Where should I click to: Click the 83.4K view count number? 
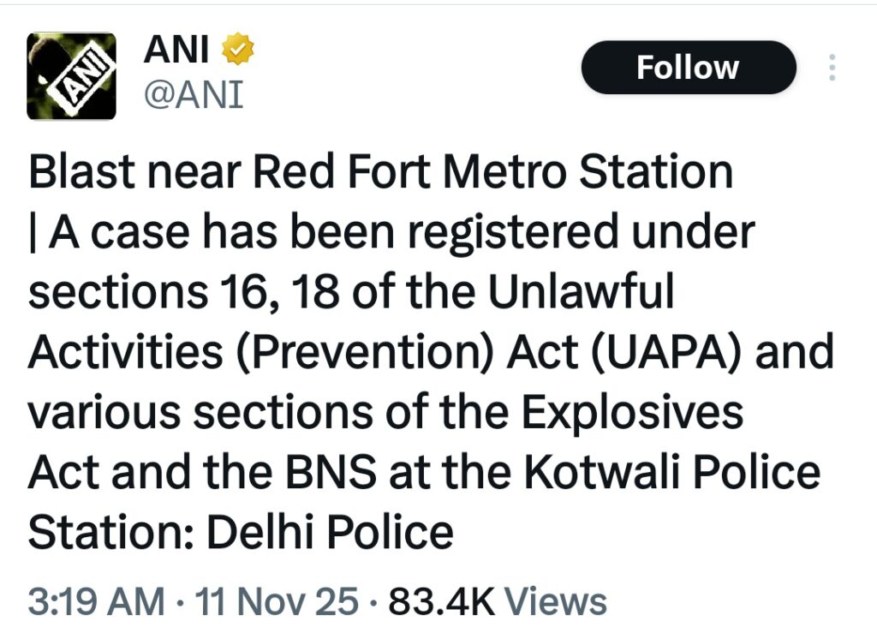pyautogui.click(x=442, y=601)
